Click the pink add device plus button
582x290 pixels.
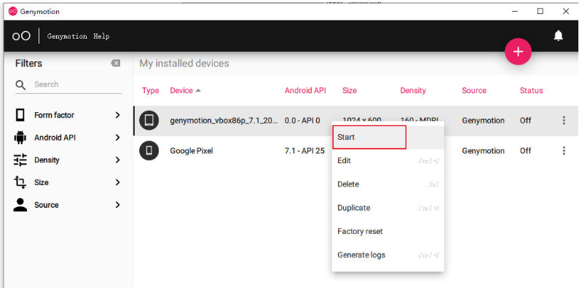518,52
